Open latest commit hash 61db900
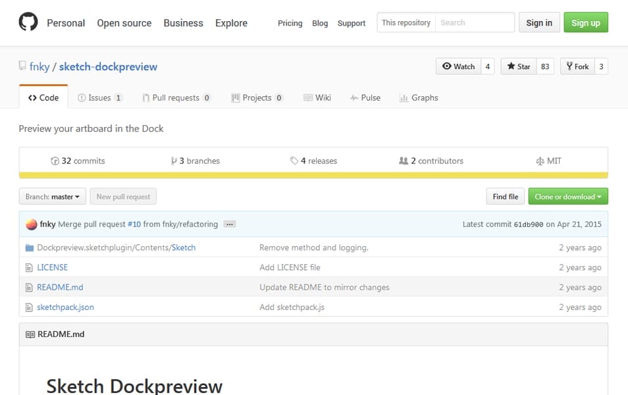Image resolution: width=628 pixels, height=395 pixels. tap(529, 224)
